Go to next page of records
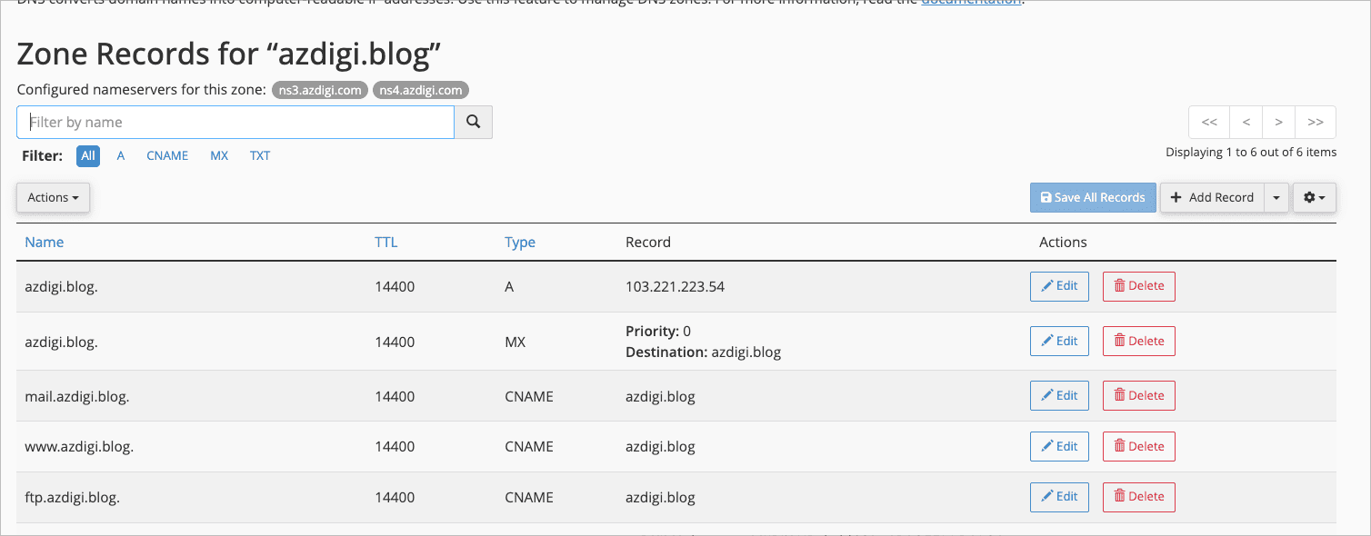This screenshot has width=1371, height=536. click(x=1278, y=122)
